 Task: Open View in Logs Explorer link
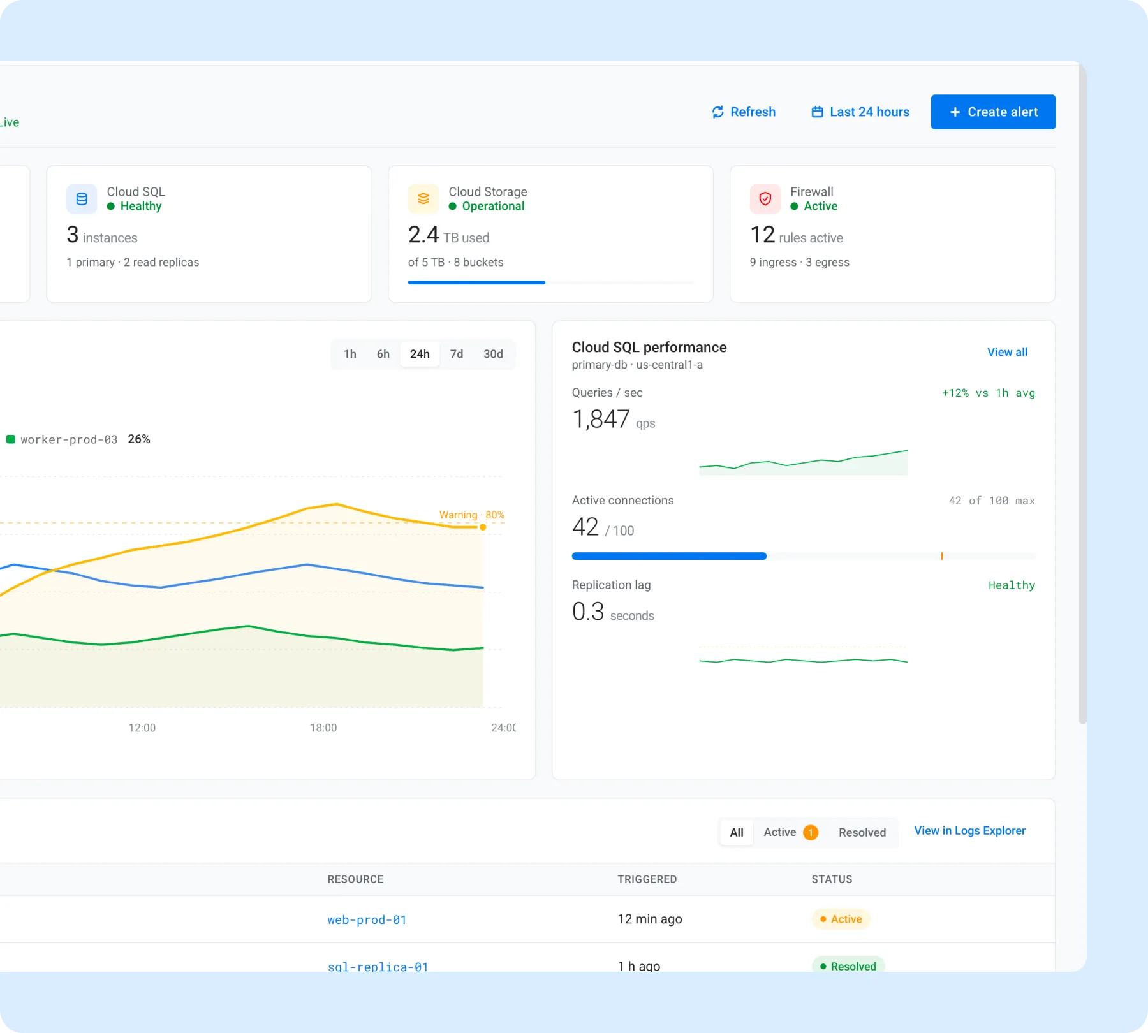(x=970, y=831)
